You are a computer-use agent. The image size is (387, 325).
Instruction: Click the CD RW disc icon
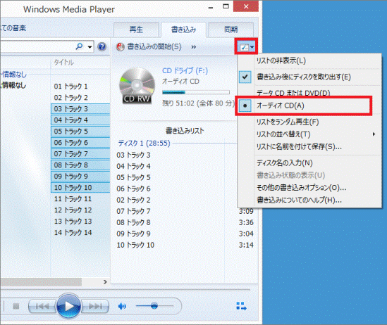137,86
